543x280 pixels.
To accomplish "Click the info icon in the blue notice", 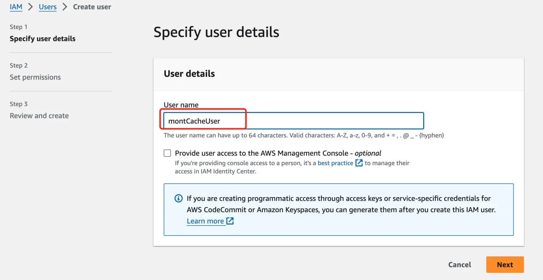I will [x=178, y=198].
